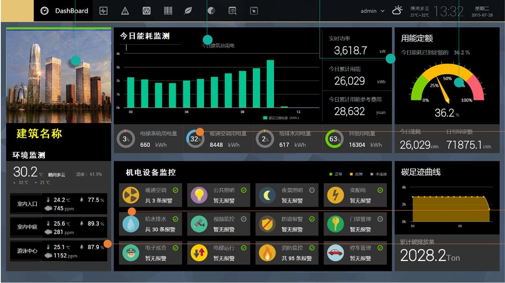Click the power outlet energy icon in toolbar
The height and width of the screenshot is (283, 505).
146,11
